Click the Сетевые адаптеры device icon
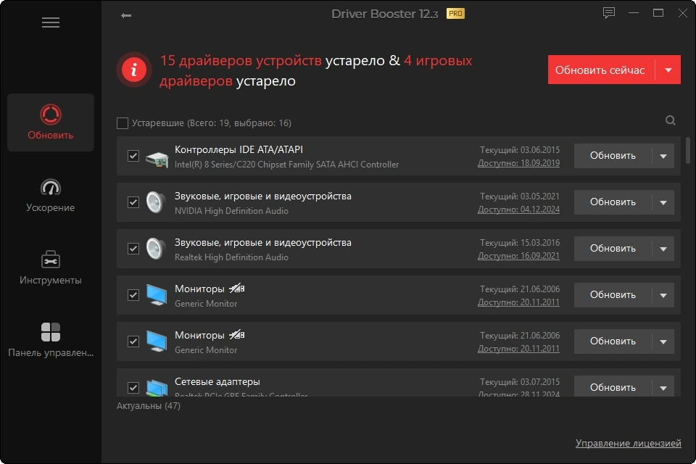The image size is (696, 464). point(157,387)
